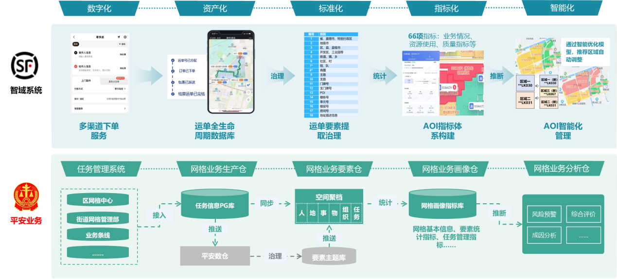617x279 pixels.
Task: Tap the back arrow in 寄快递 screen
Action: [73, 37]
